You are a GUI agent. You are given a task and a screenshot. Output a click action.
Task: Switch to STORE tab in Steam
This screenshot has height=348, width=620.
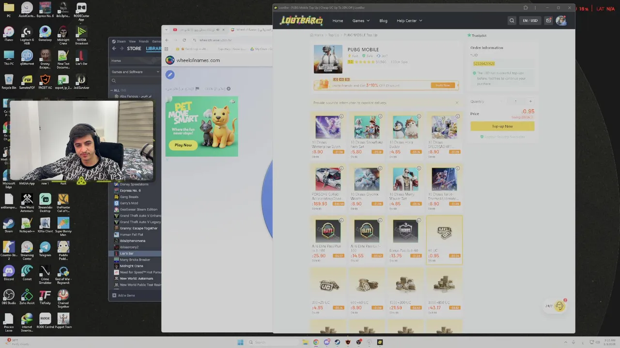pyautogui.click(x=134, y=48)
